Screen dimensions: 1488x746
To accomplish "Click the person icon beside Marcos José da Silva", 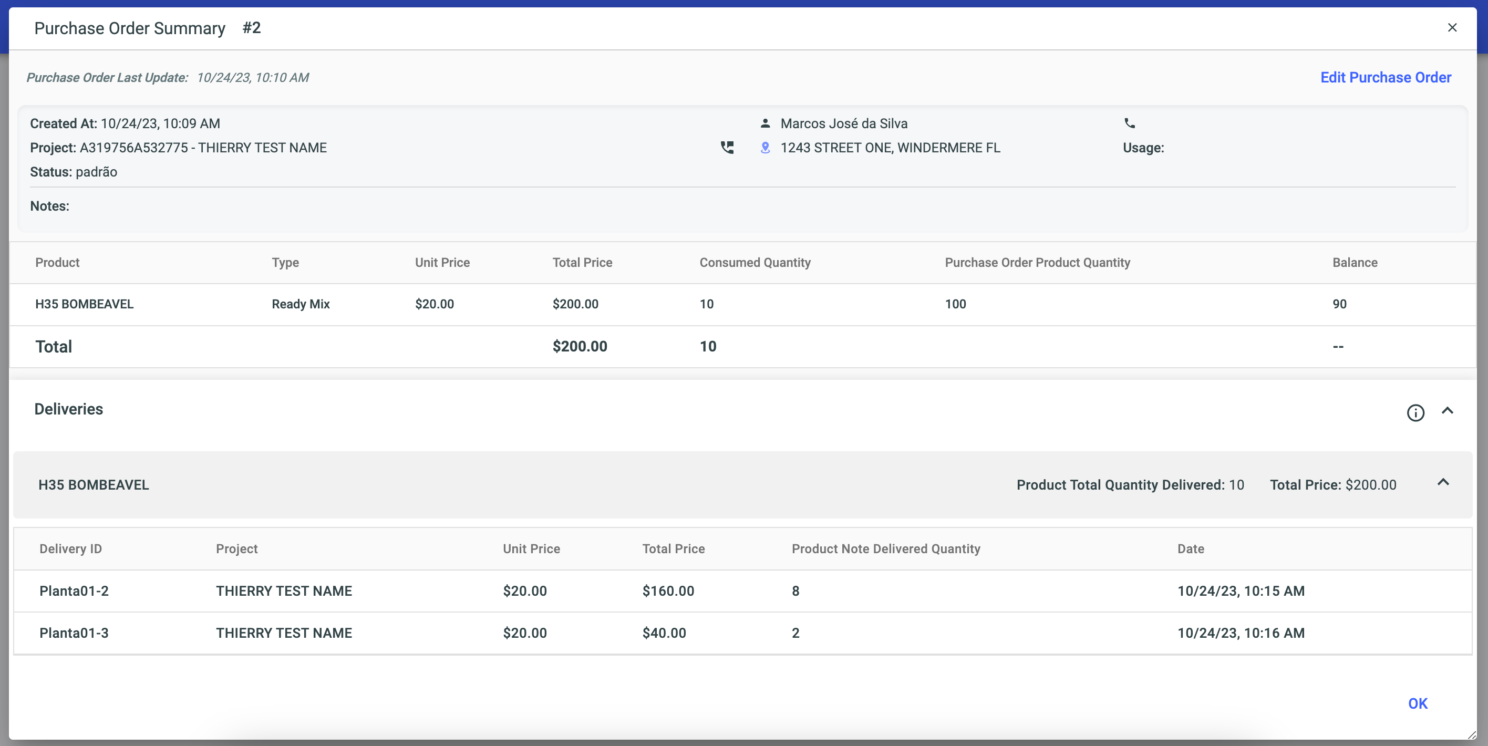I will (x=766, y=123).
